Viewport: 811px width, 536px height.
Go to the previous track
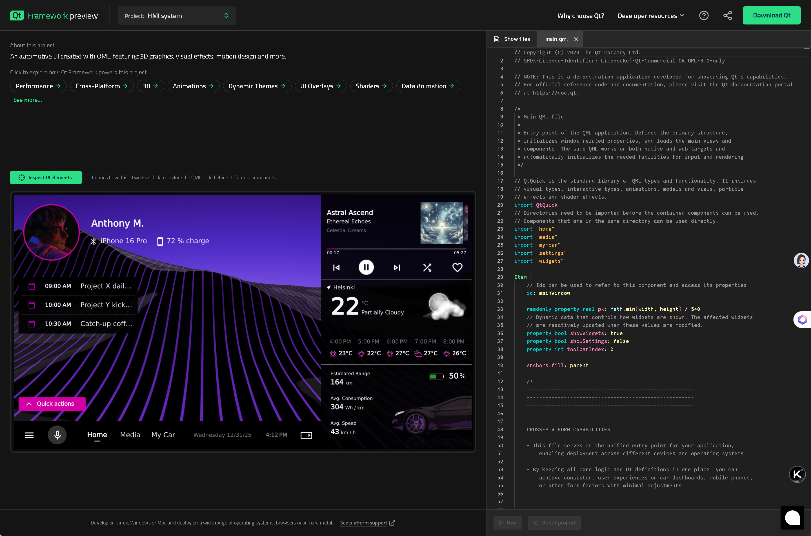[x=336, y=267]
